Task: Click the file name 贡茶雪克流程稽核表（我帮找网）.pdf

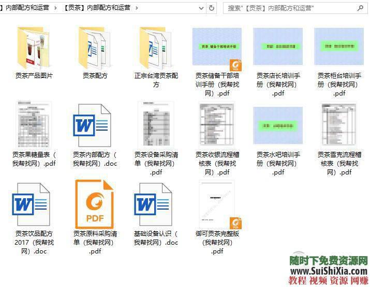Action: tap(339, 164)
